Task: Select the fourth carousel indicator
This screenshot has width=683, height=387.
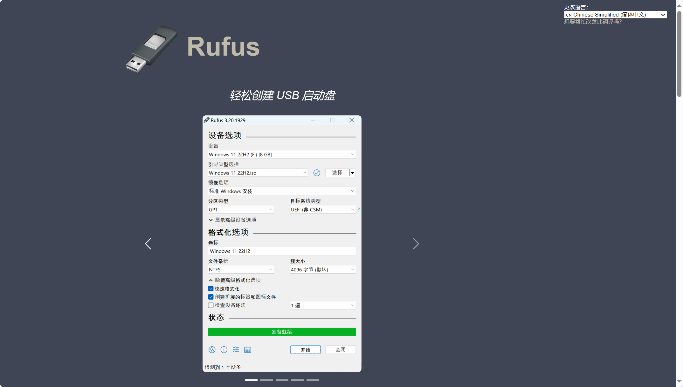Action: coord(297,380)
